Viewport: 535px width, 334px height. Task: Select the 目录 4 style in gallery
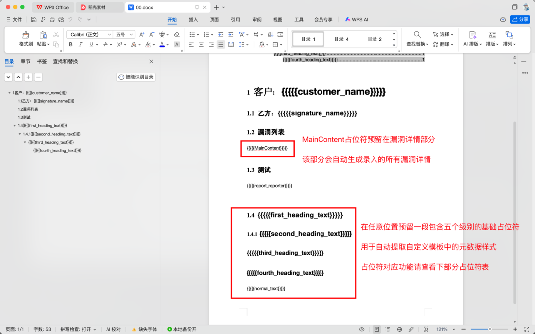[341, 39]
